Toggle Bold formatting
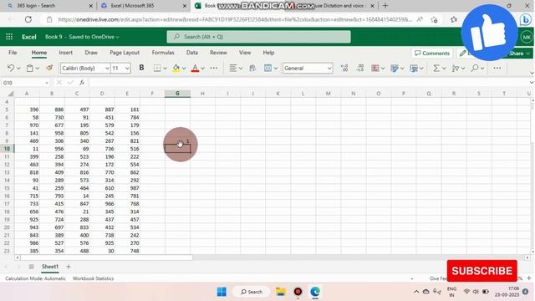535x301 pixels. tap(141, 68)
